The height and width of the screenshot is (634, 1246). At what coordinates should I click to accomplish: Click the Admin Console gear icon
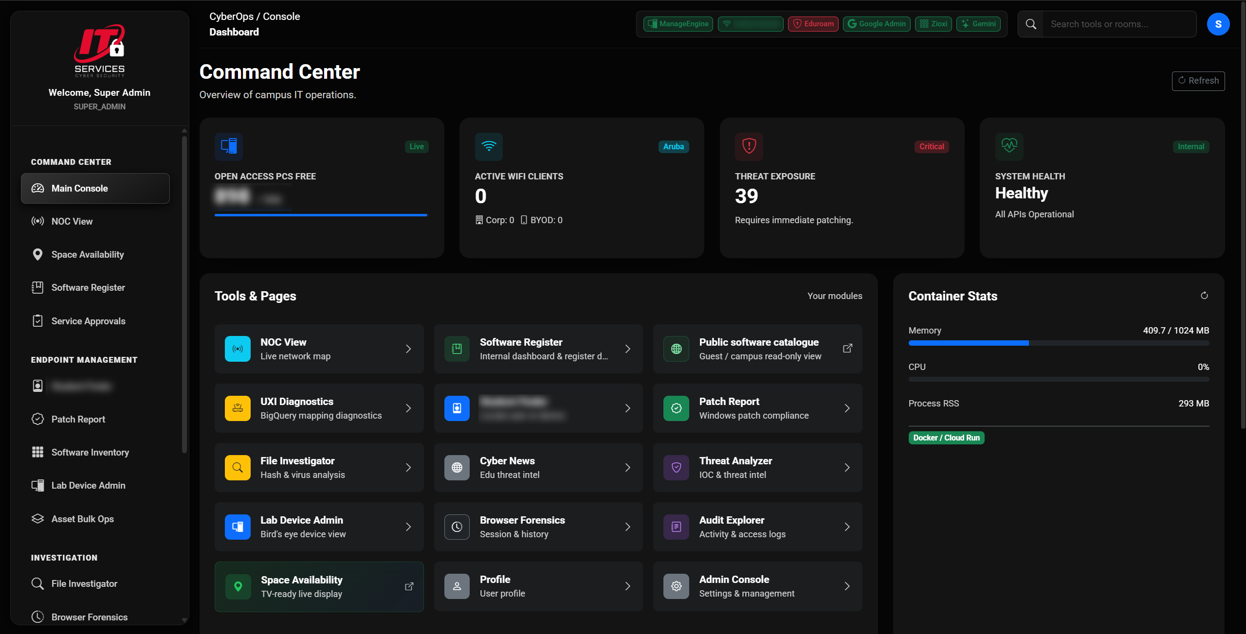[x=676, y=586]
